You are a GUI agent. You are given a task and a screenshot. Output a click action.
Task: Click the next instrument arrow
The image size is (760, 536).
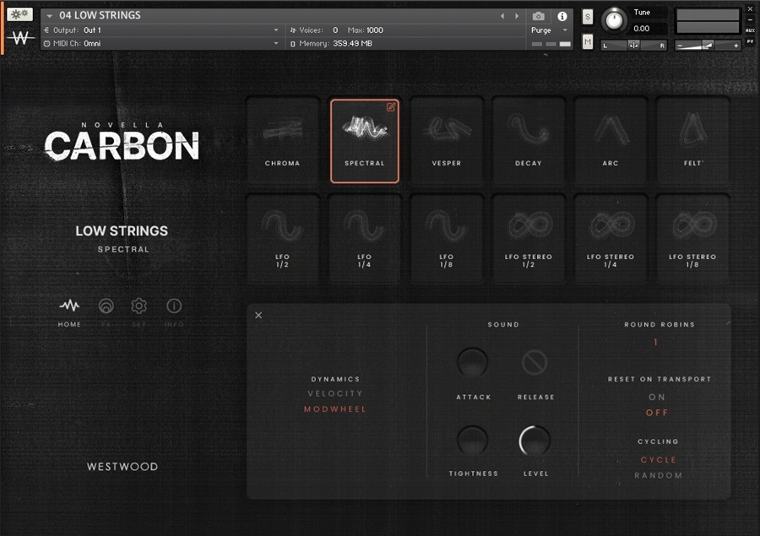point(517,16)
